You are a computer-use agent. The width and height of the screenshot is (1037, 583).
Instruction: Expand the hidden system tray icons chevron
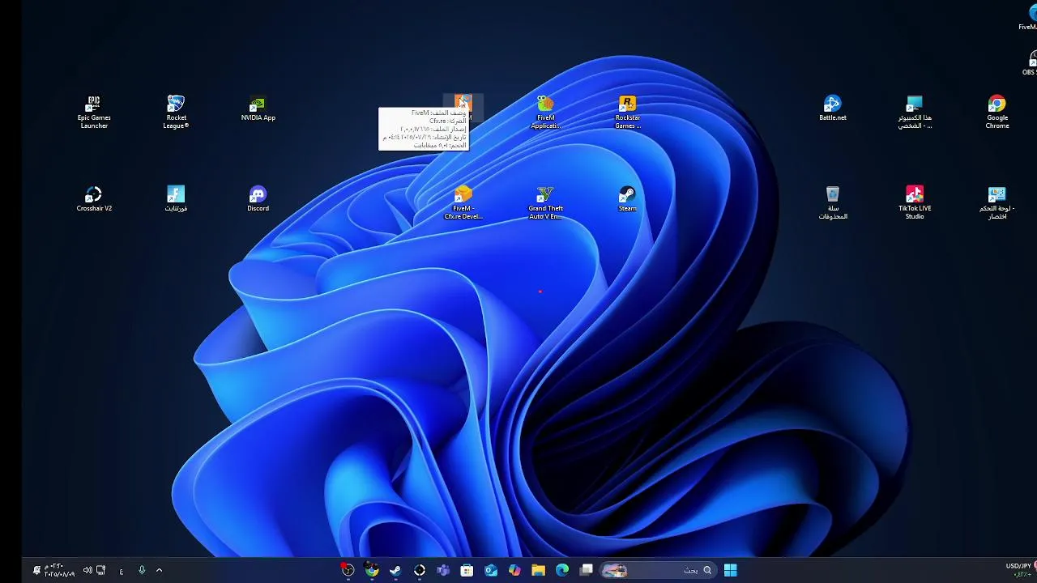159,570
